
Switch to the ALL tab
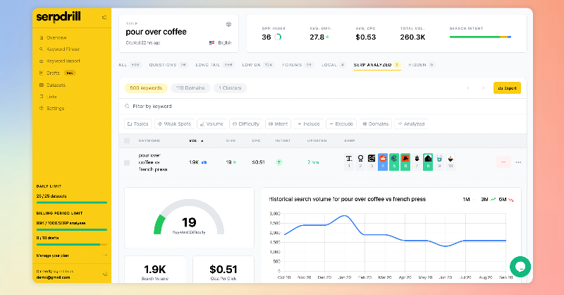[x=129, y=65]
